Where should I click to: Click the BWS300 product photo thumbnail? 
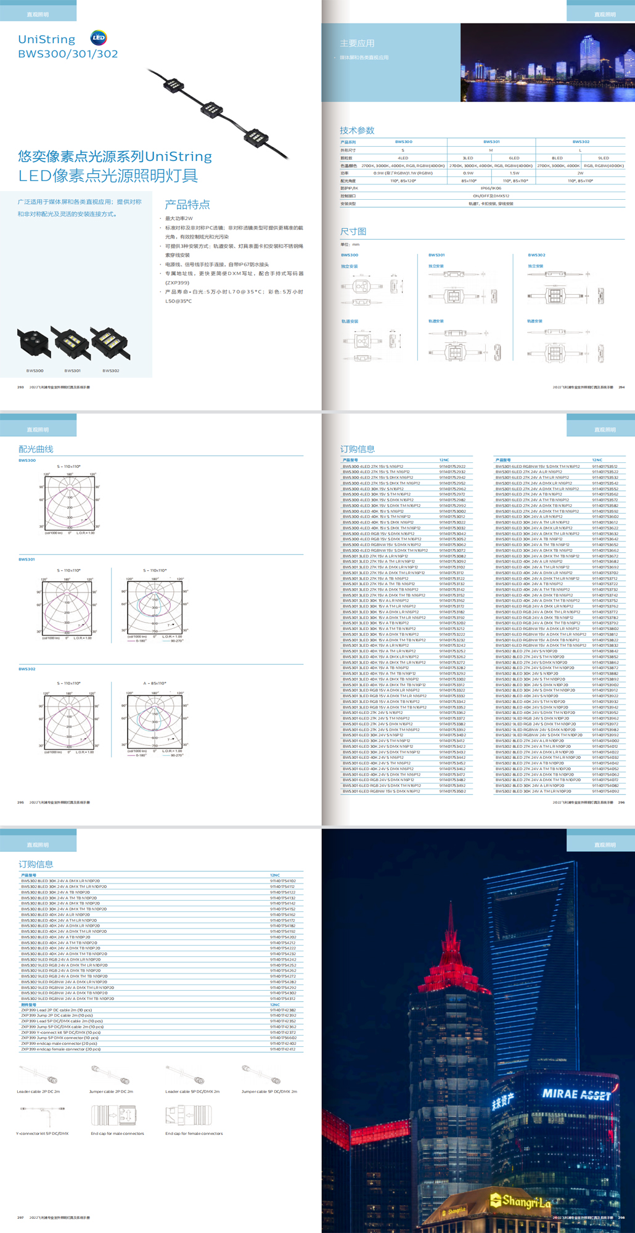(x=35, y=342)
